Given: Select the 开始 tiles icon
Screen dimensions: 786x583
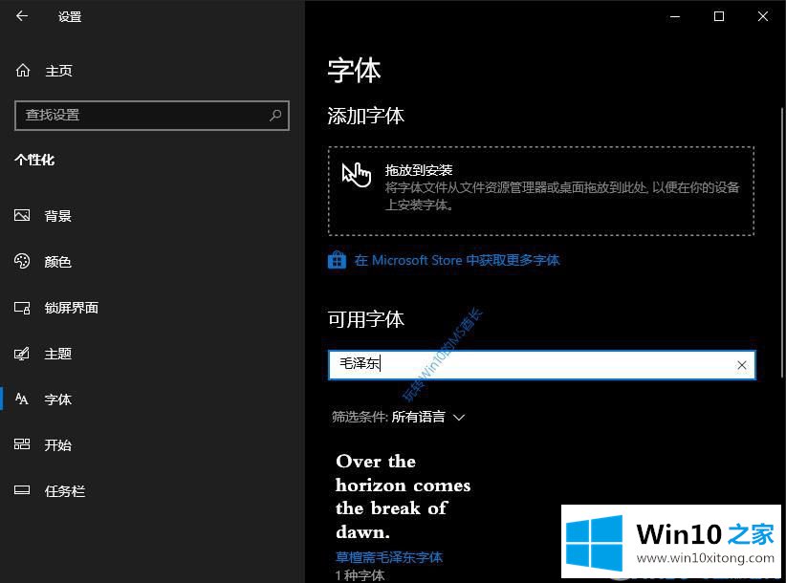Looking at the screenshot, I should [22, 444].
